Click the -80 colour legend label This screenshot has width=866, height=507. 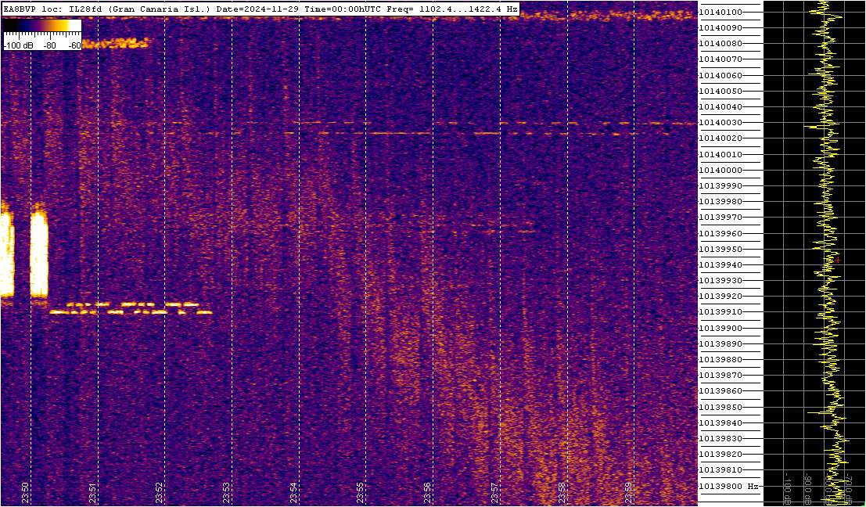(x=50, y=46)
